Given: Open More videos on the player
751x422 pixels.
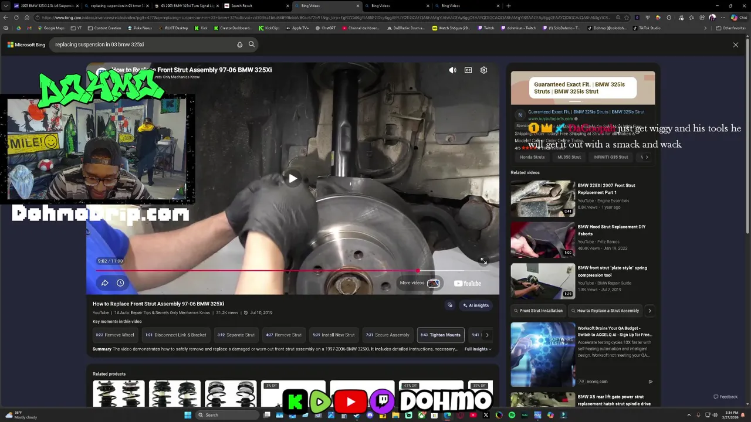Looking at the screenshot, I should [420, 283].
